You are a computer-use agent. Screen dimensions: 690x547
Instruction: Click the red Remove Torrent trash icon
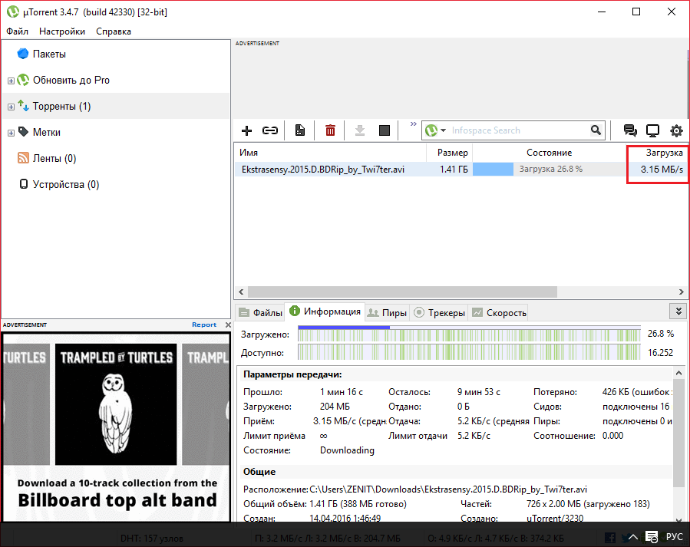pyautogui.click(x=330, y=130)
